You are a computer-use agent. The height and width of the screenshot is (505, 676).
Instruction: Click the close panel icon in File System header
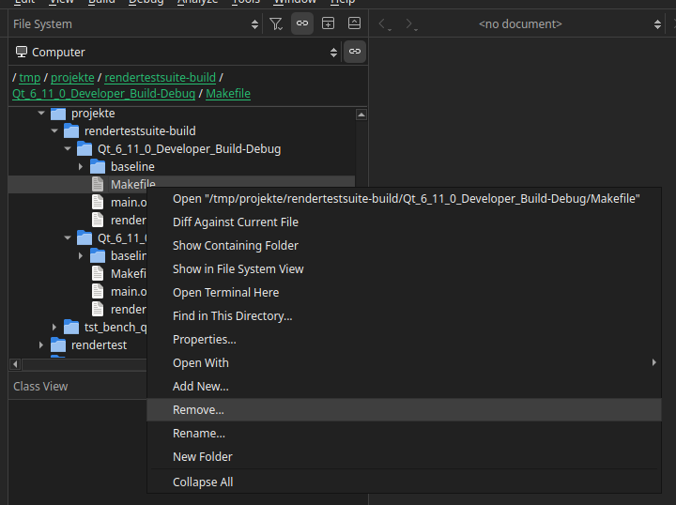tap(353, 23)
